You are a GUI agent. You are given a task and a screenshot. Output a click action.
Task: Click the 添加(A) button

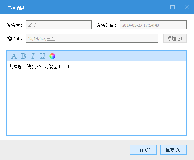tap(175, 38)
